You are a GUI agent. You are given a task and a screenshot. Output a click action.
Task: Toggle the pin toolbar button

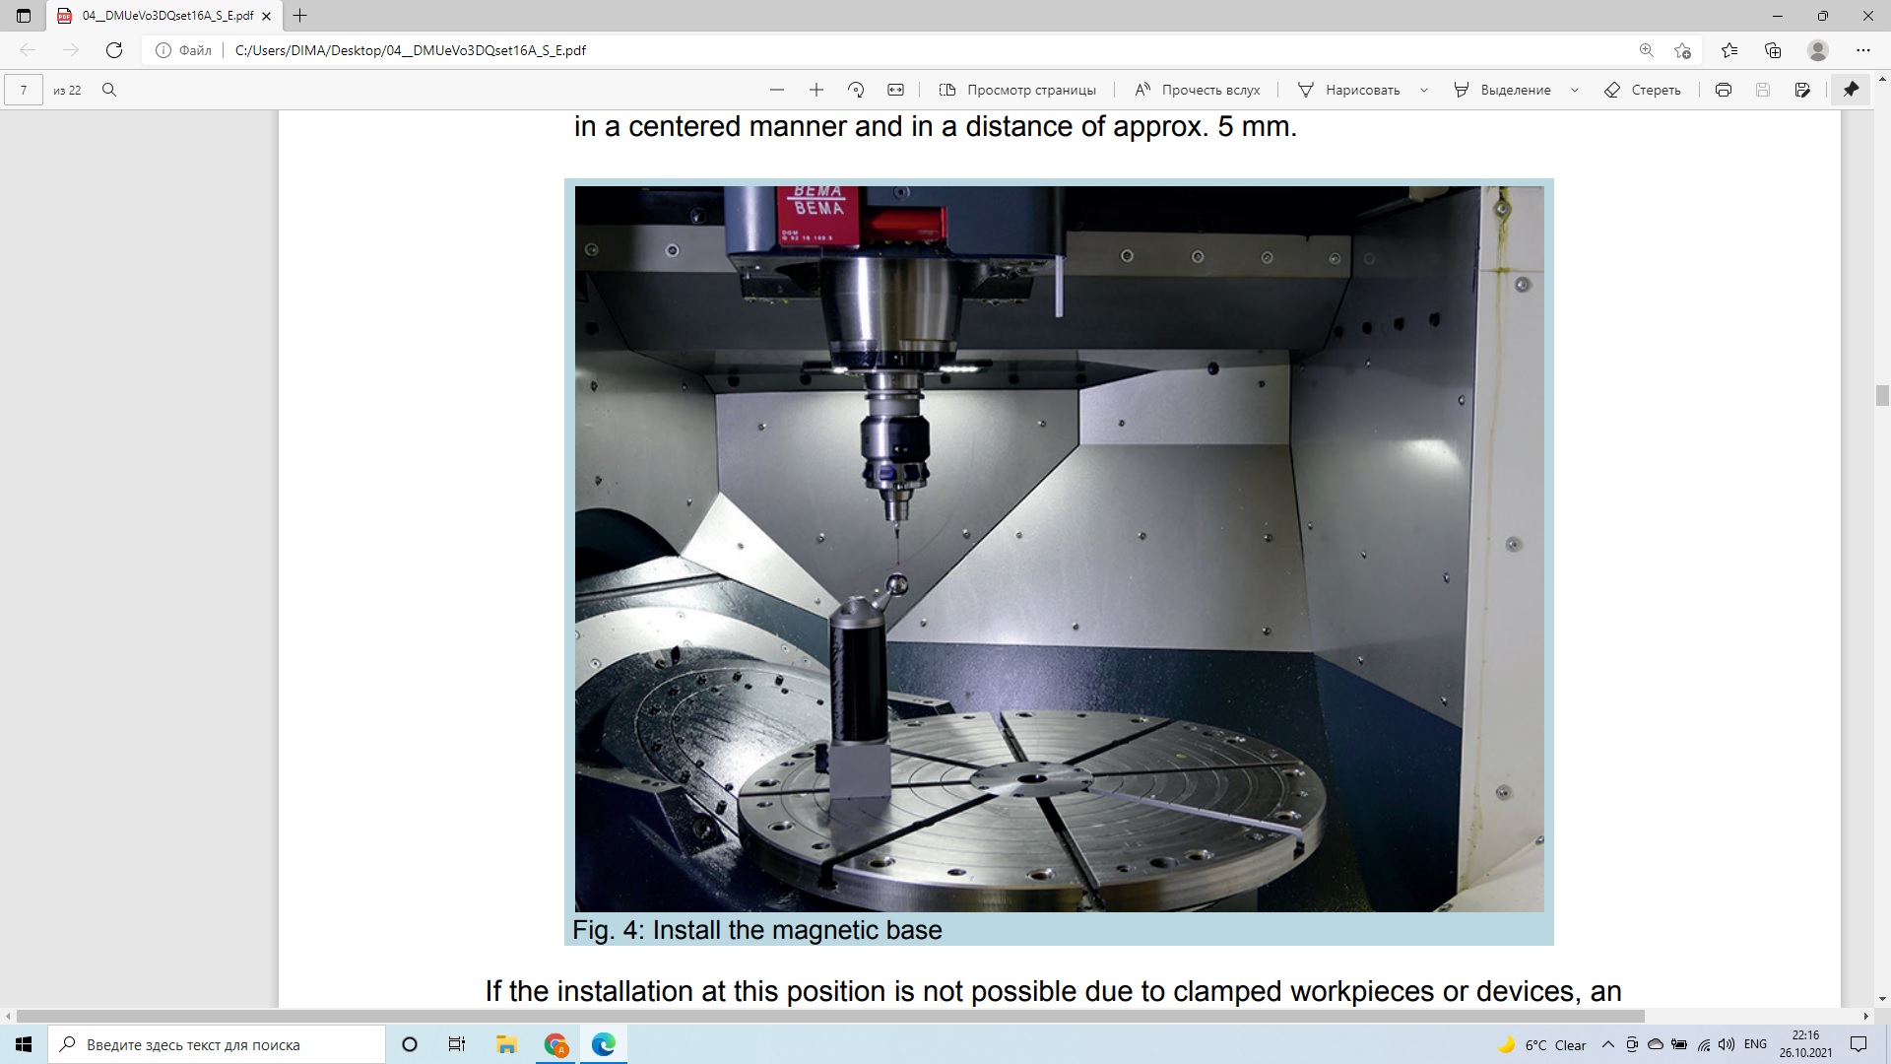1851,90
